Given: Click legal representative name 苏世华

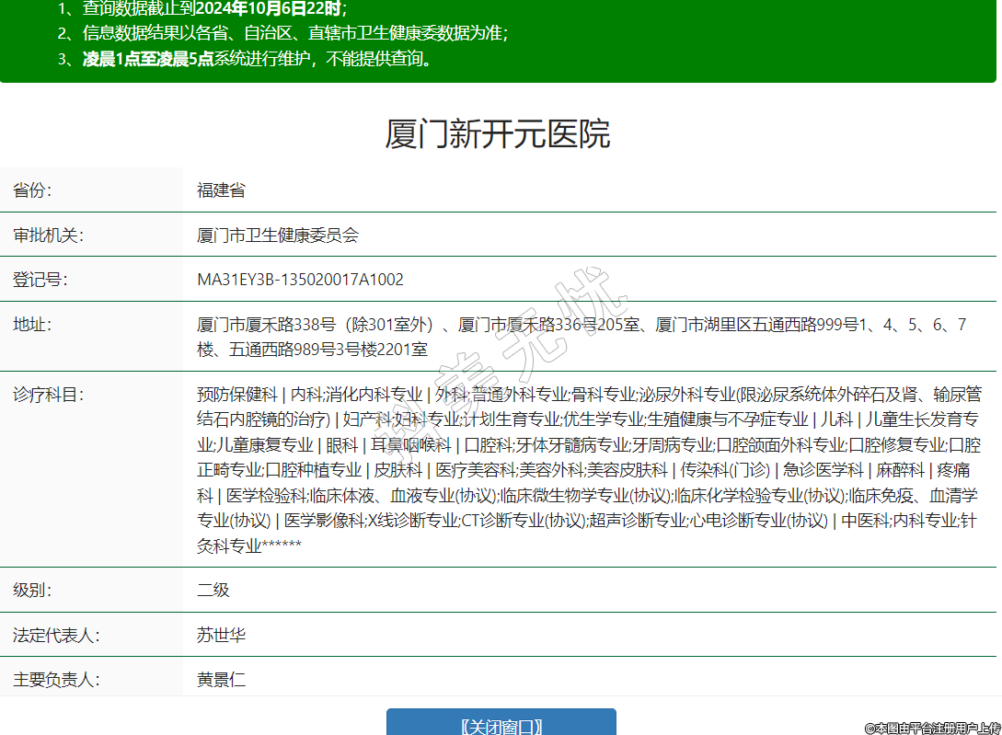Looking at the screenshot, I should point(221,635).
